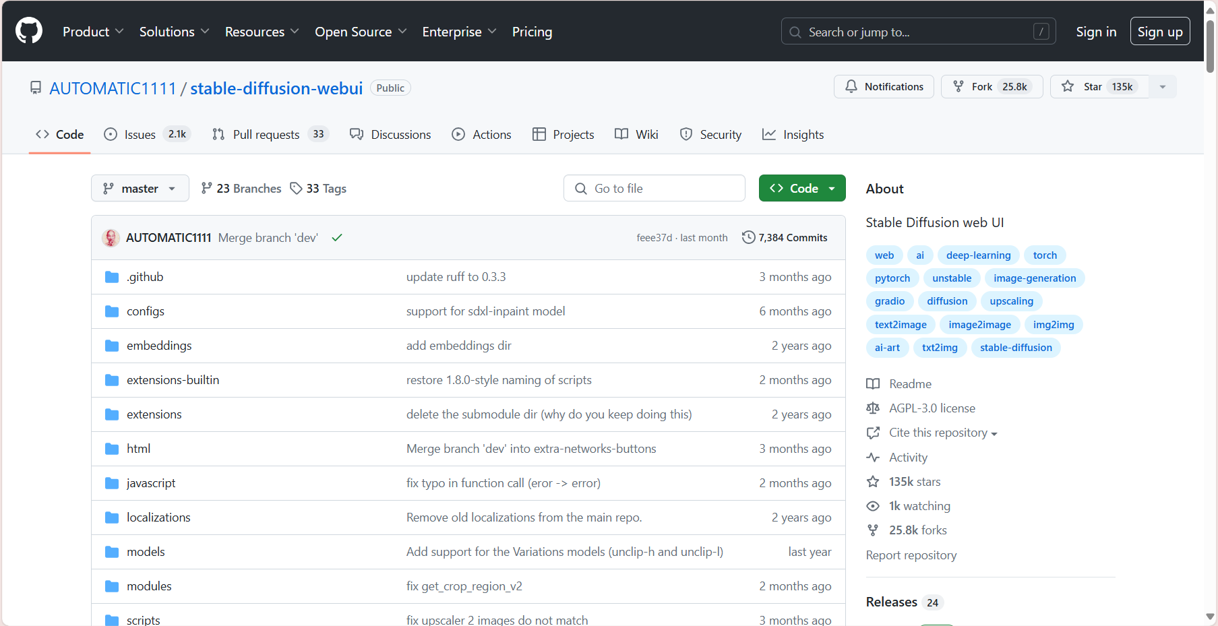
Task: Focus the Search or jump to field
Action: tap(919, 32)
